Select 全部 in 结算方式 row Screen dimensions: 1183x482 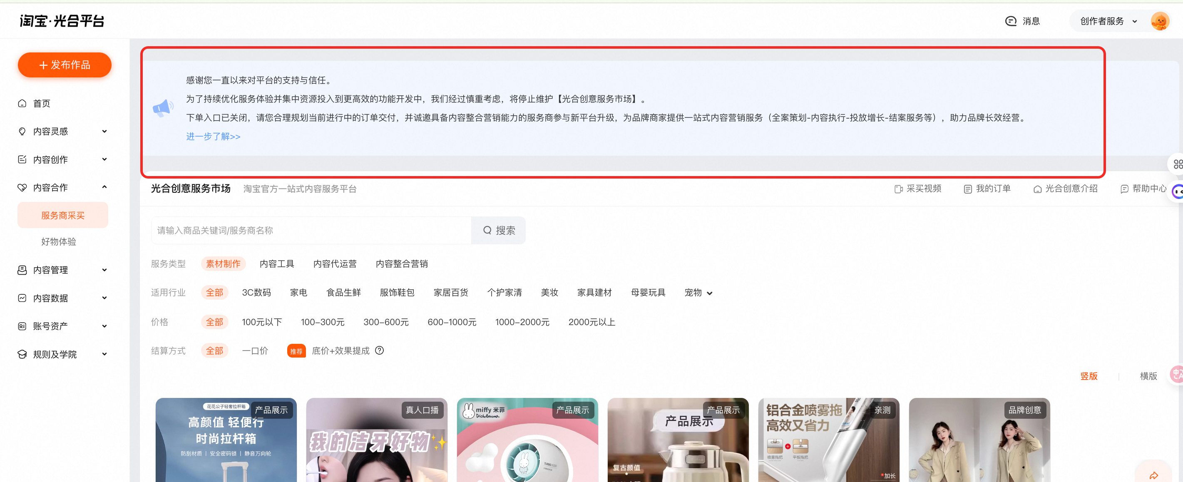pos(214,351)
